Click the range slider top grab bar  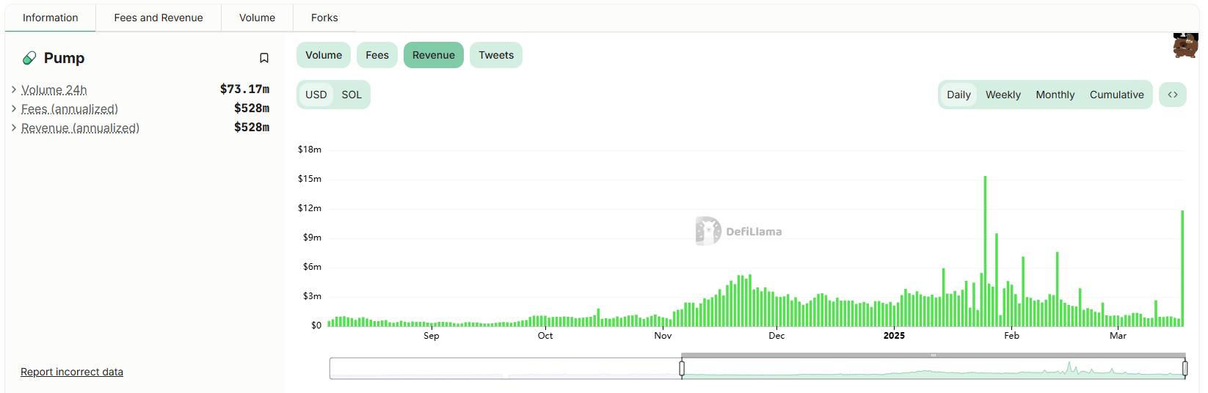click(x=934, y=355)
